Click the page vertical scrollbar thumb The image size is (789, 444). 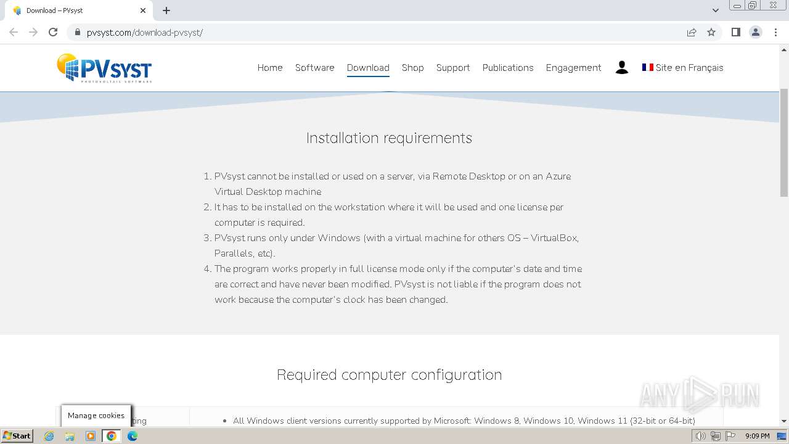tap(784, 143)
